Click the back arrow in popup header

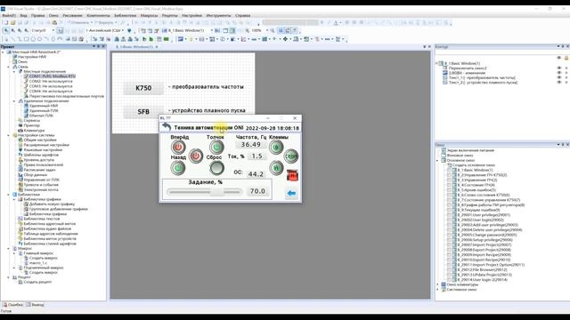pos(167,127)
